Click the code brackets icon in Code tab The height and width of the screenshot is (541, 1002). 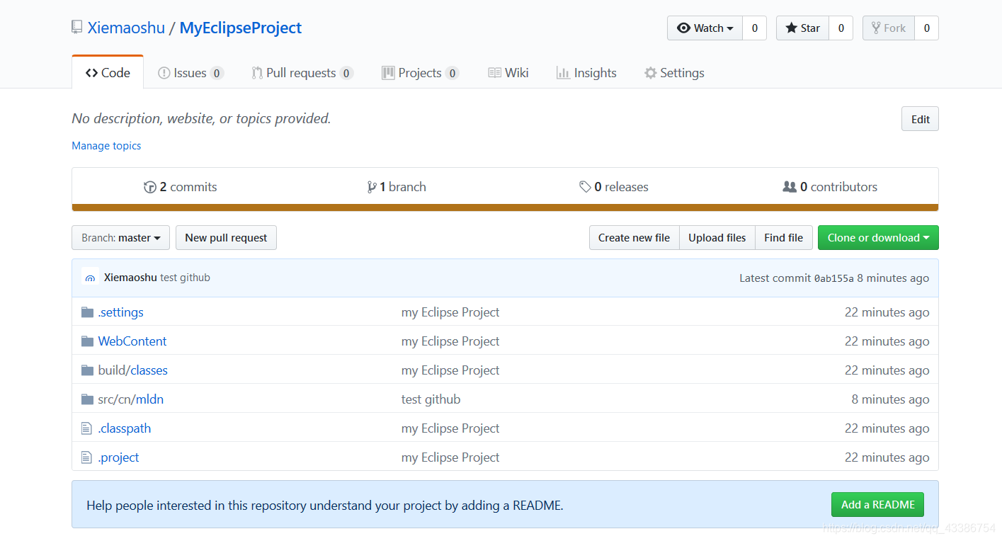coord(91,73)
